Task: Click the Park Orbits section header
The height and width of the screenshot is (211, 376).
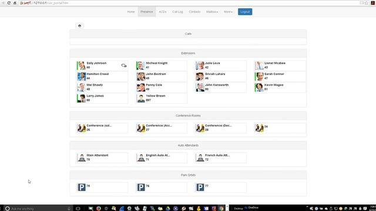Action: pos(188,175)
